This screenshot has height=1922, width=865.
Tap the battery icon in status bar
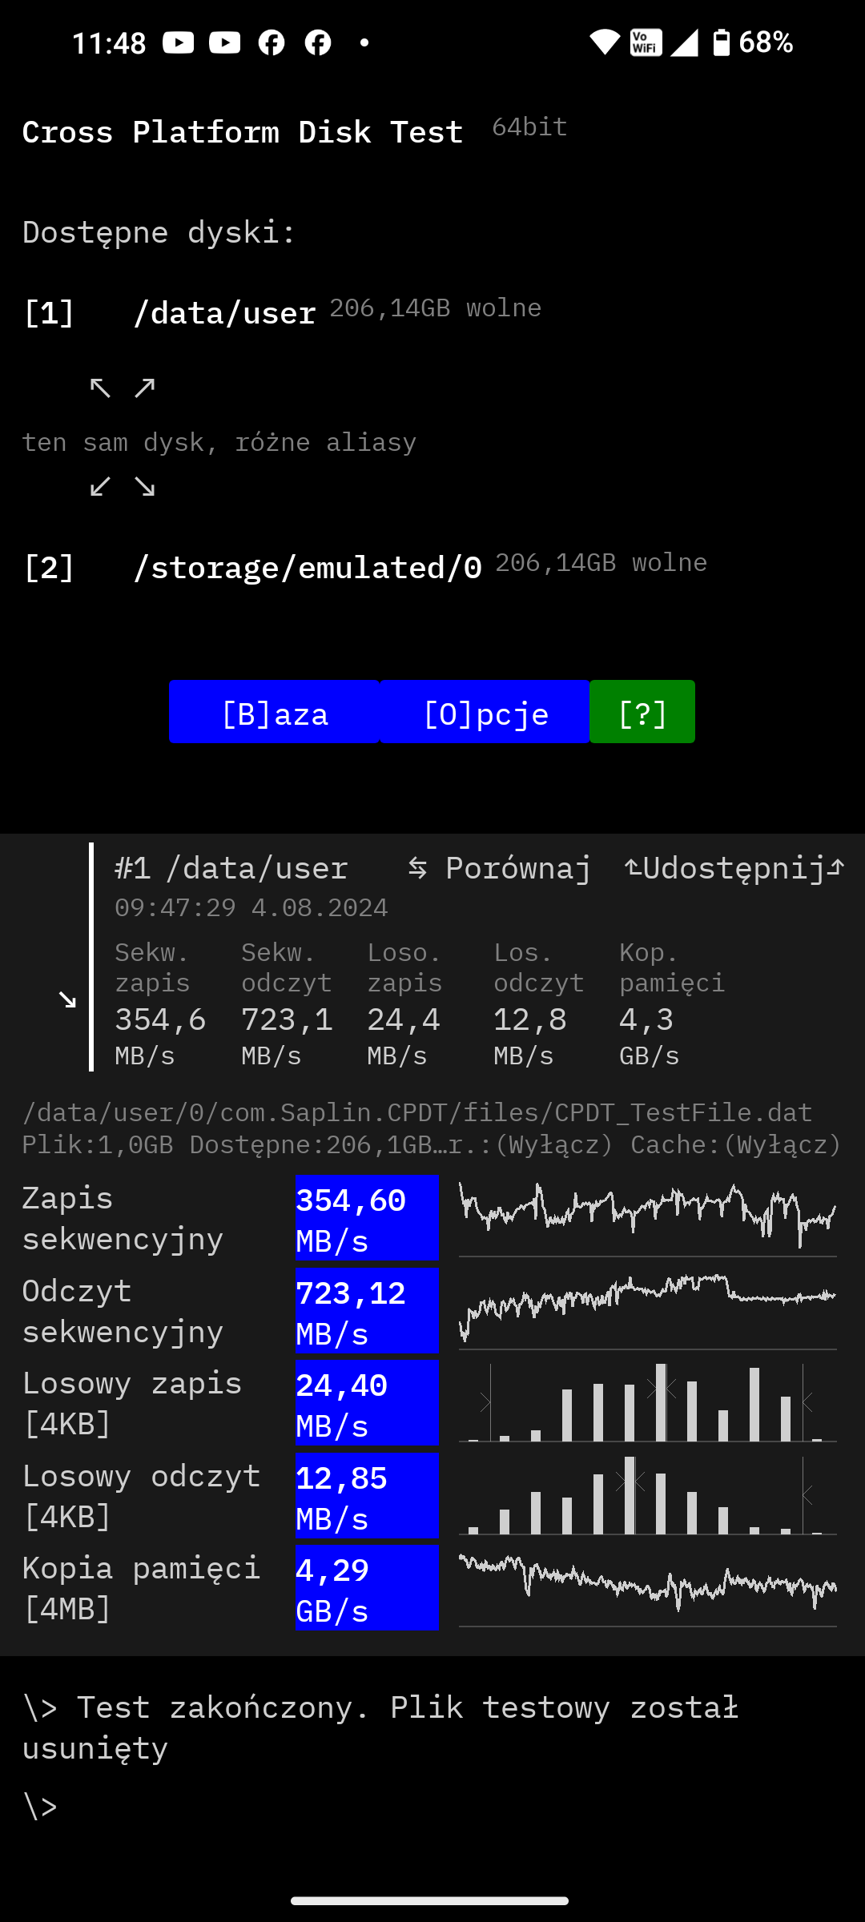click(721, 42)
